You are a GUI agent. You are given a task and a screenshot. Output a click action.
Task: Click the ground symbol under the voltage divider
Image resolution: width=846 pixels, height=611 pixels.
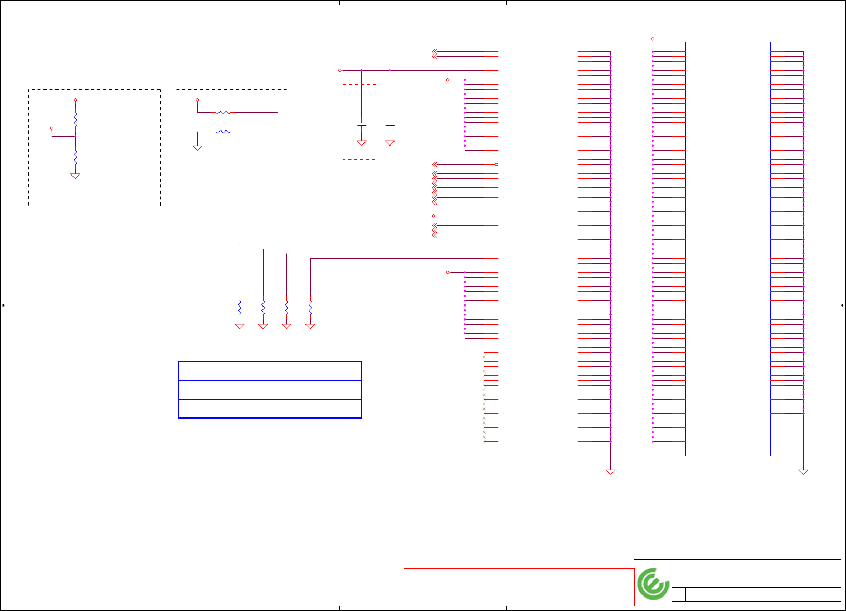click(75, 176)
